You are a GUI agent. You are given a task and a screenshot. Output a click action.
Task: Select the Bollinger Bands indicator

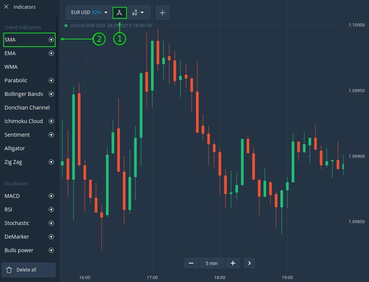[x=24, y=94]
